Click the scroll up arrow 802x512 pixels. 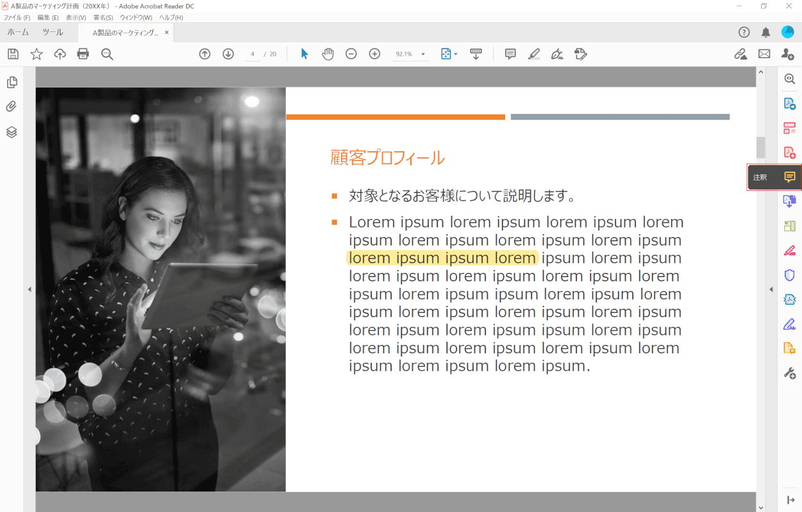pyautogui.click(x=761, y=72)
